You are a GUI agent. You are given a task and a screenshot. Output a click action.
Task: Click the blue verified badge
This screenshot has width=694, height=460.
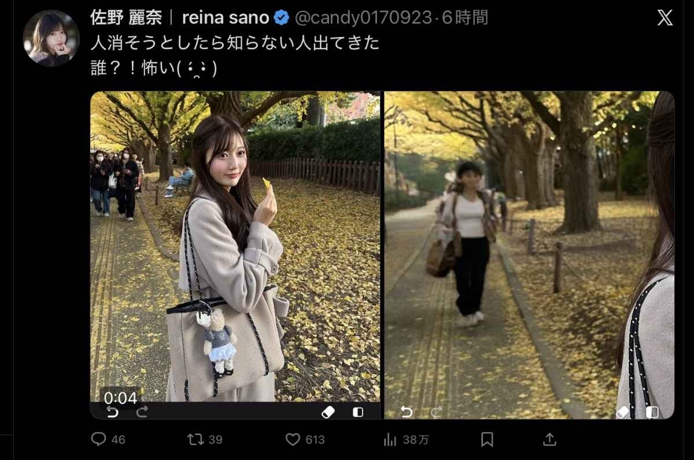281,18
